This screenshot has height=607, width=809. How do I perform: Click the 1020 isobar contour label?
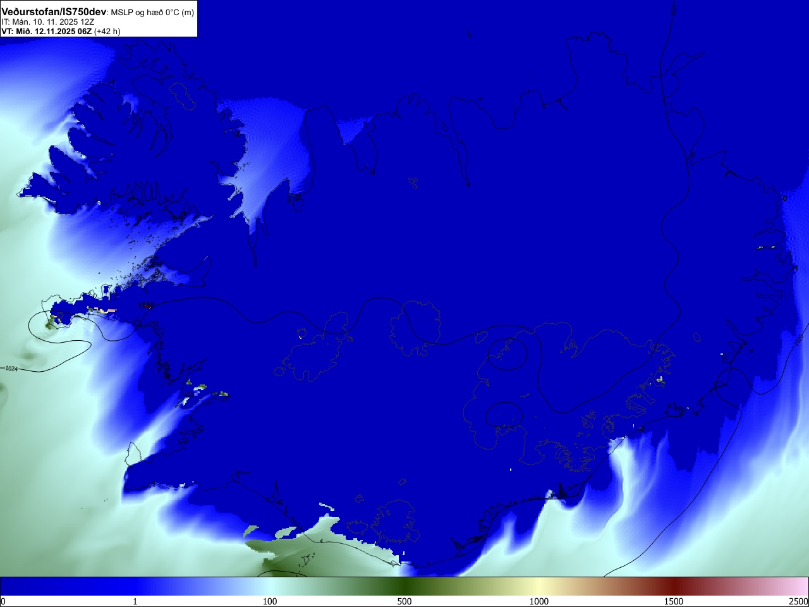coord(798,339)
